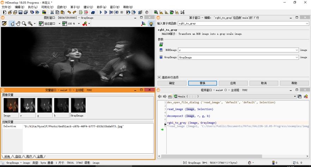Select the original Image variable thumbnail

(10, 105)
